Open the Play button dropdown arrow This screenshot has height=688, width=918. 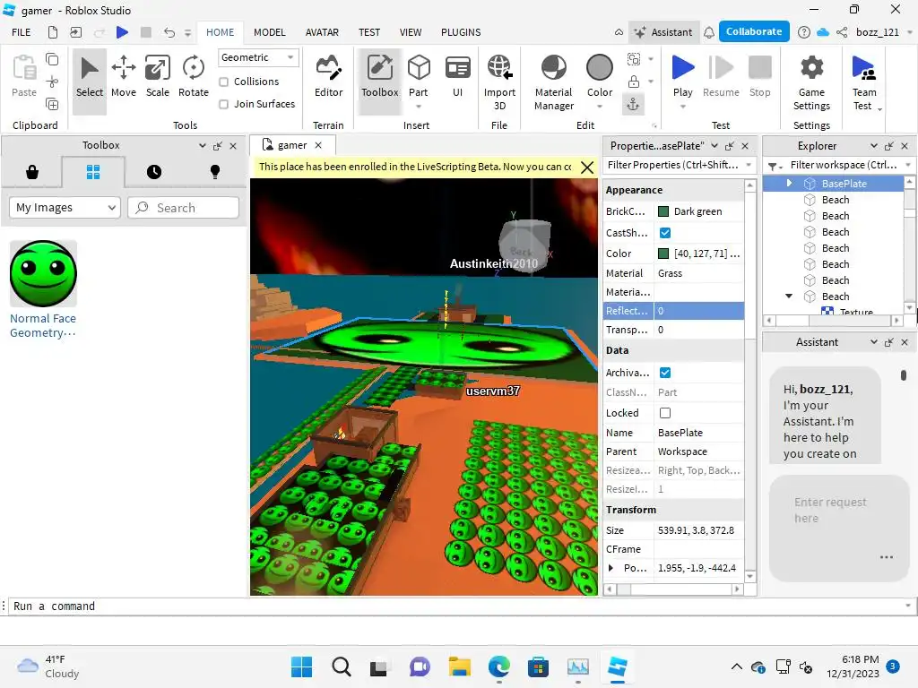tap(682, 107)
